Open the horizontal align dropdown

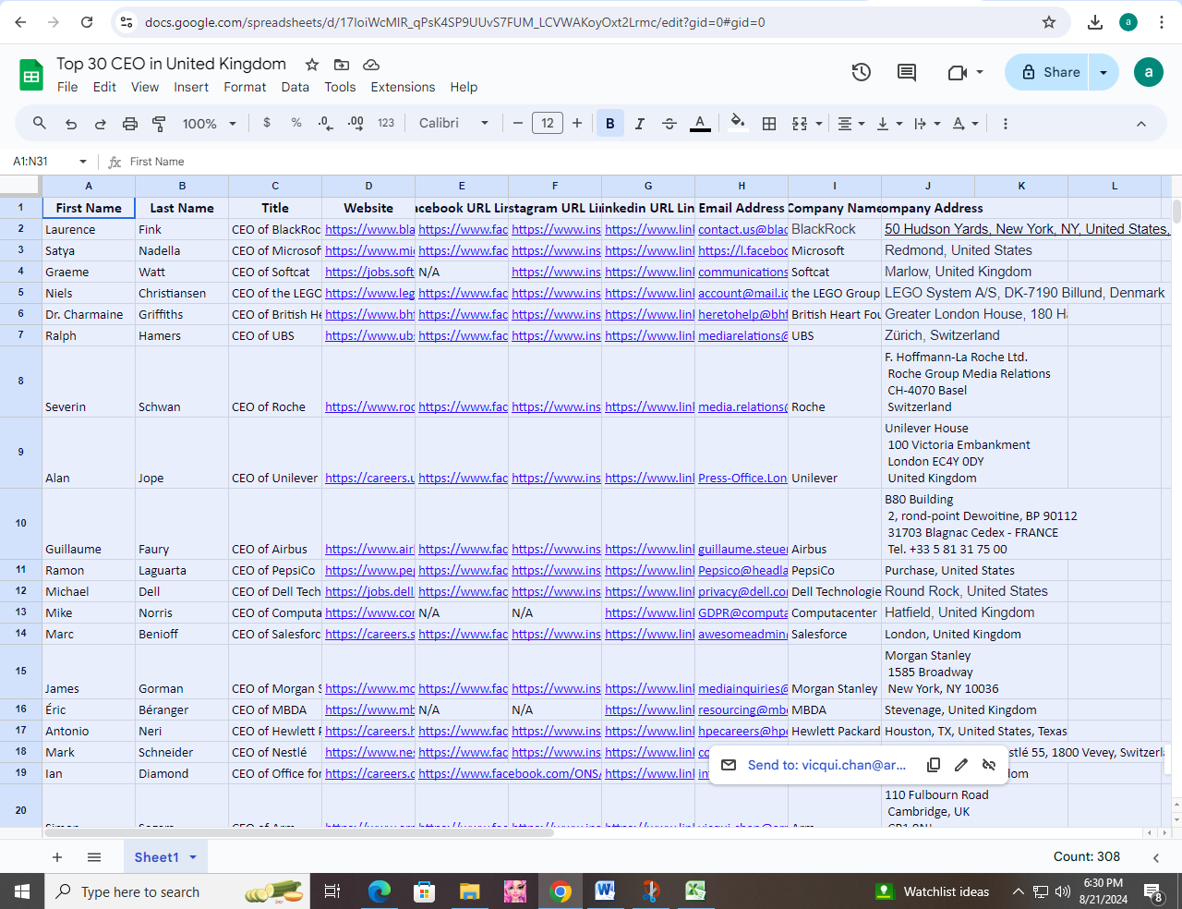click(850, 123)
